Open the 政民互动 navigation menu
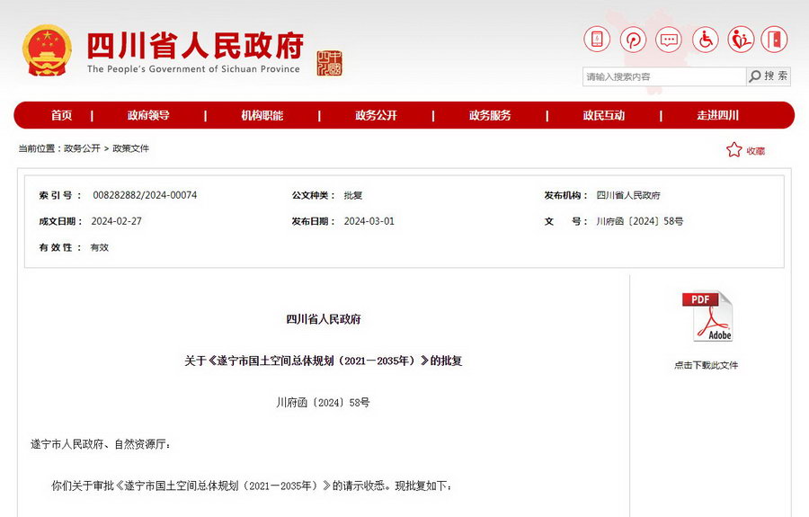Viewport: 809px width, 517px height. tap(603, 115)
